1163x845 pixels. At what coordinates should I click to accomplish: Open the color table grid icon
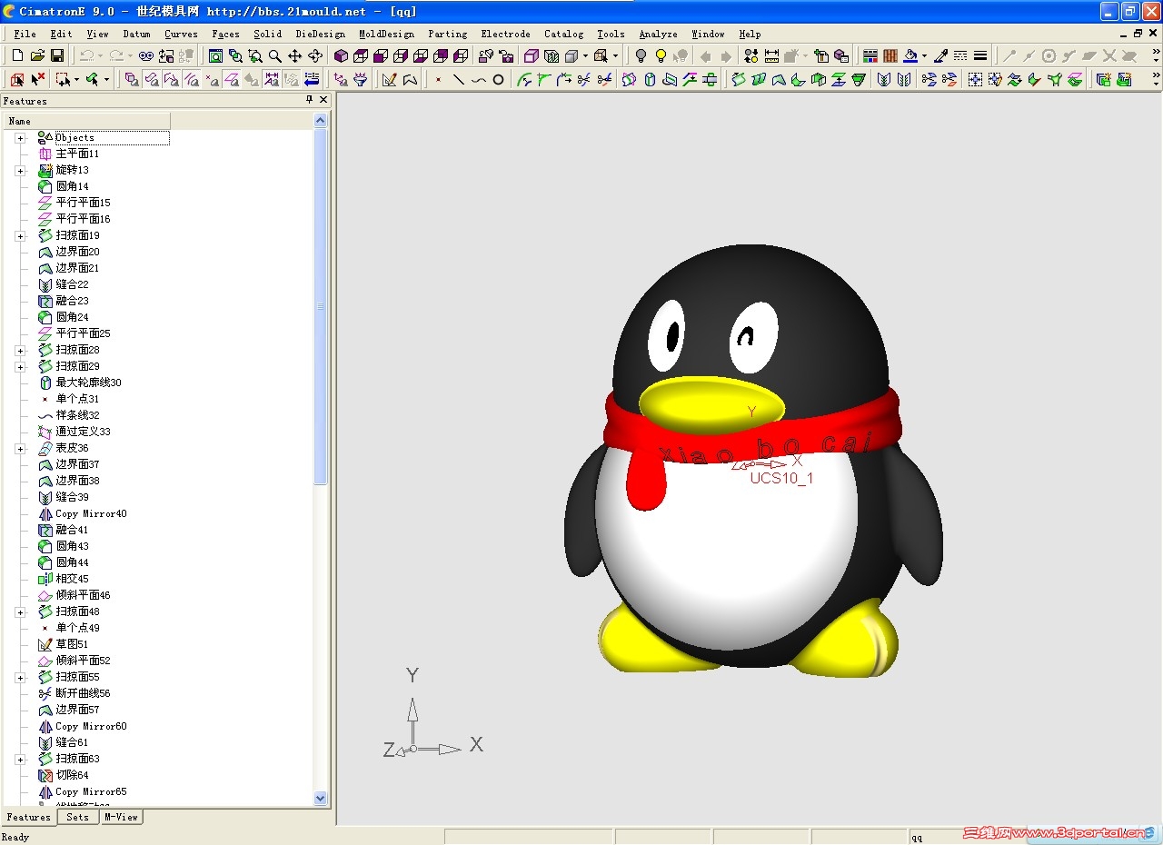[x=870, y=55]
